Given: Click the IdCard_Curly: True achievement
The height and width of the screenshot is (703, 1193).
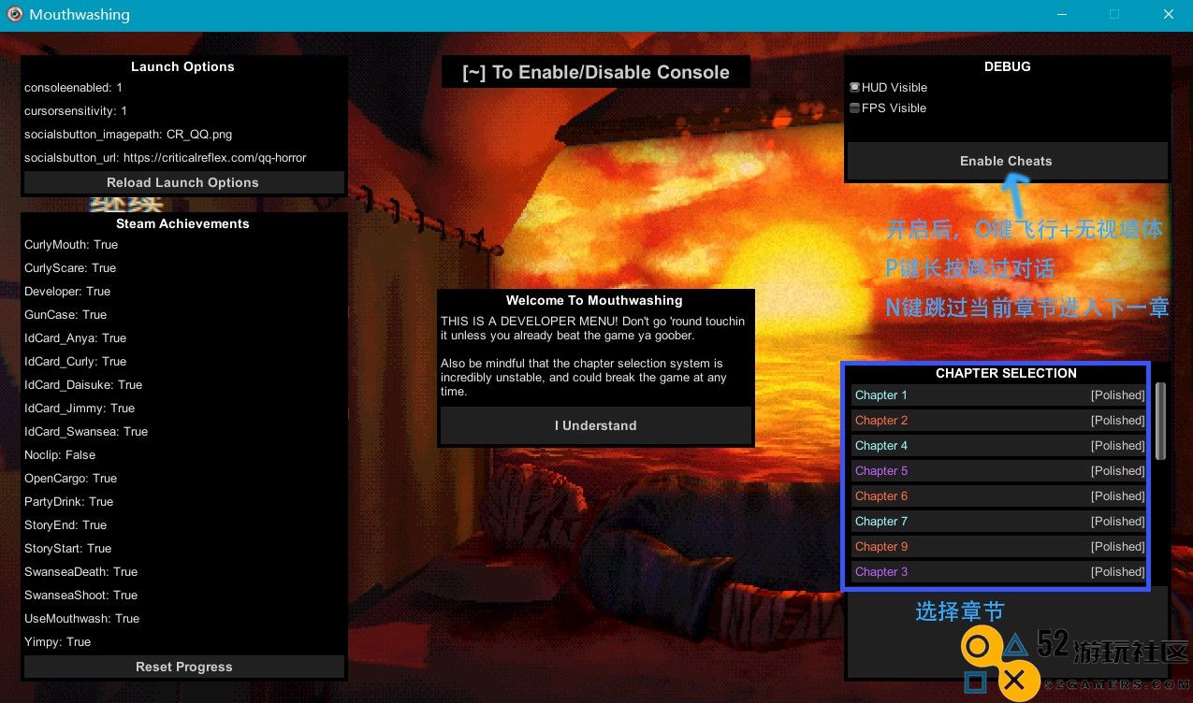Looking at the screenshot, I should (75, 361).
